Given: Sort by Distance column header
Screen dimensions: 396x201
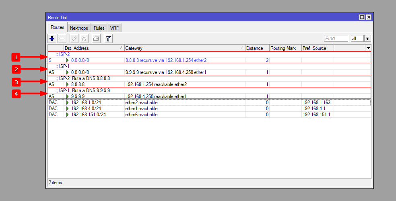Looking at the screenshot, I should pyautogui.click(x=257, y=48).
